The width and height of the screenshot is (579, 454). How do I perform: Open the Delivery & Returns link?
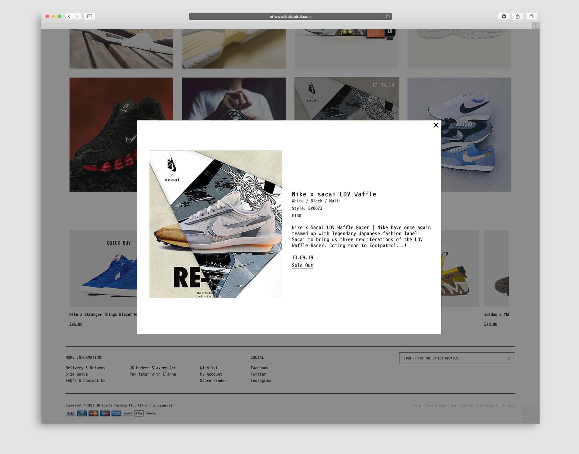(x=85, y=368)
